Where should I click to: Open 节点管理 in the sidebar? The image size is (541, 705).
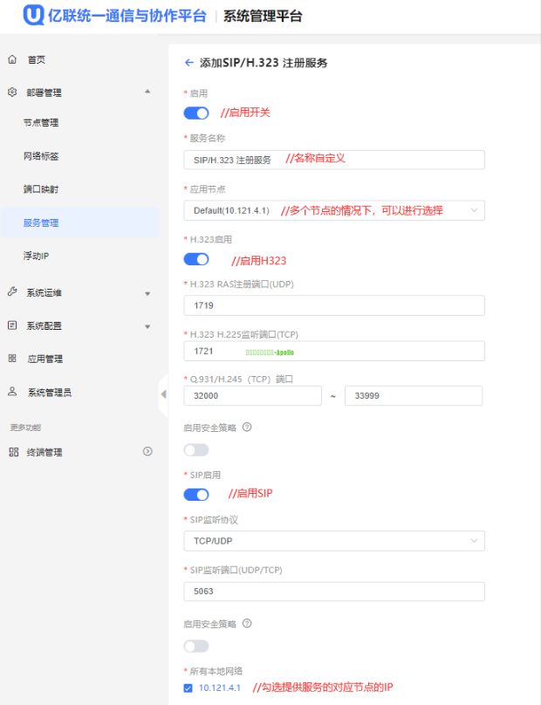click(x=41, y=123)
